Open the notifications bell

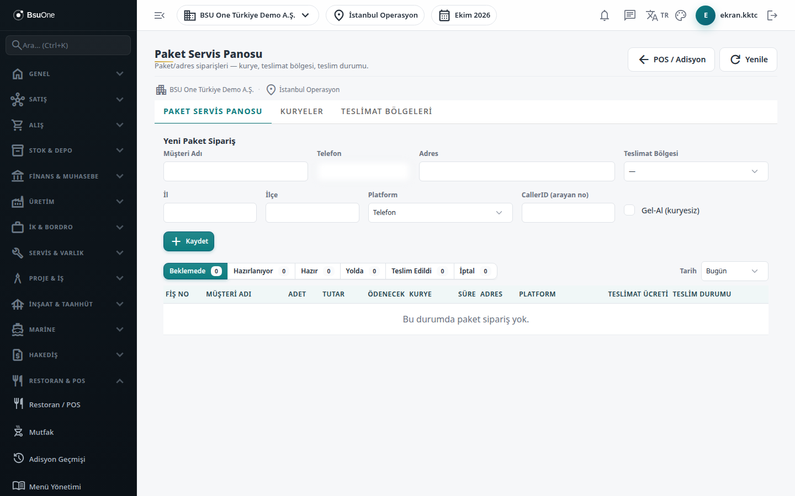click(x=605, y=15)
